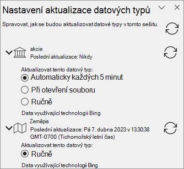This screenshot has width=184, height=169.
Task: Click Zeměpis last update date text
Action: [90, 133]
